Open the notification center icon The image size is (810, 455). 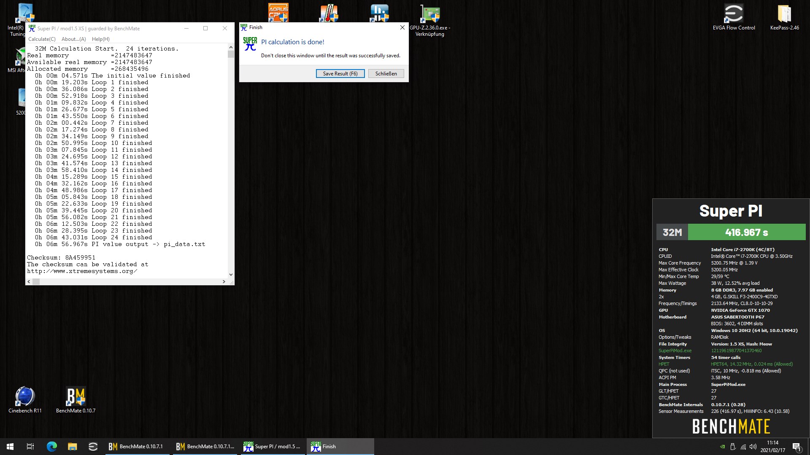[796, 447]
